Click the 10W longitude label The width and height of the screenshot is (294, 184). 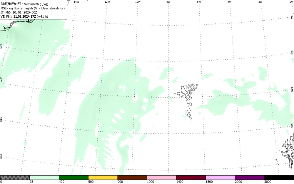click(x=138, y=2)
